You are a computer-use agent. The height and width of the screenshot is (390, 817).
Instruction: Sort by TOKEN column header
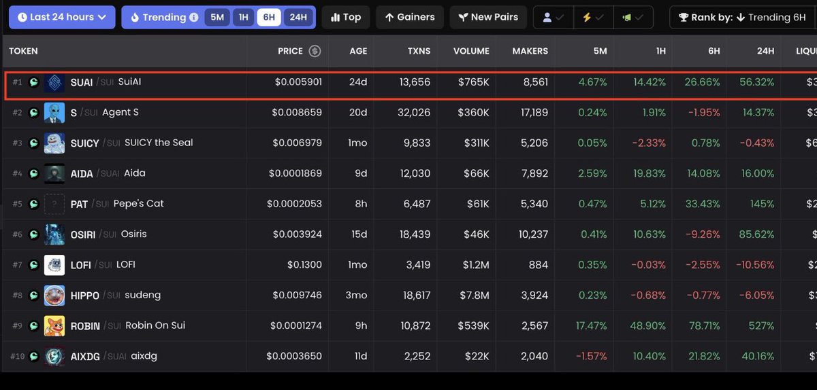coord(23,51)
